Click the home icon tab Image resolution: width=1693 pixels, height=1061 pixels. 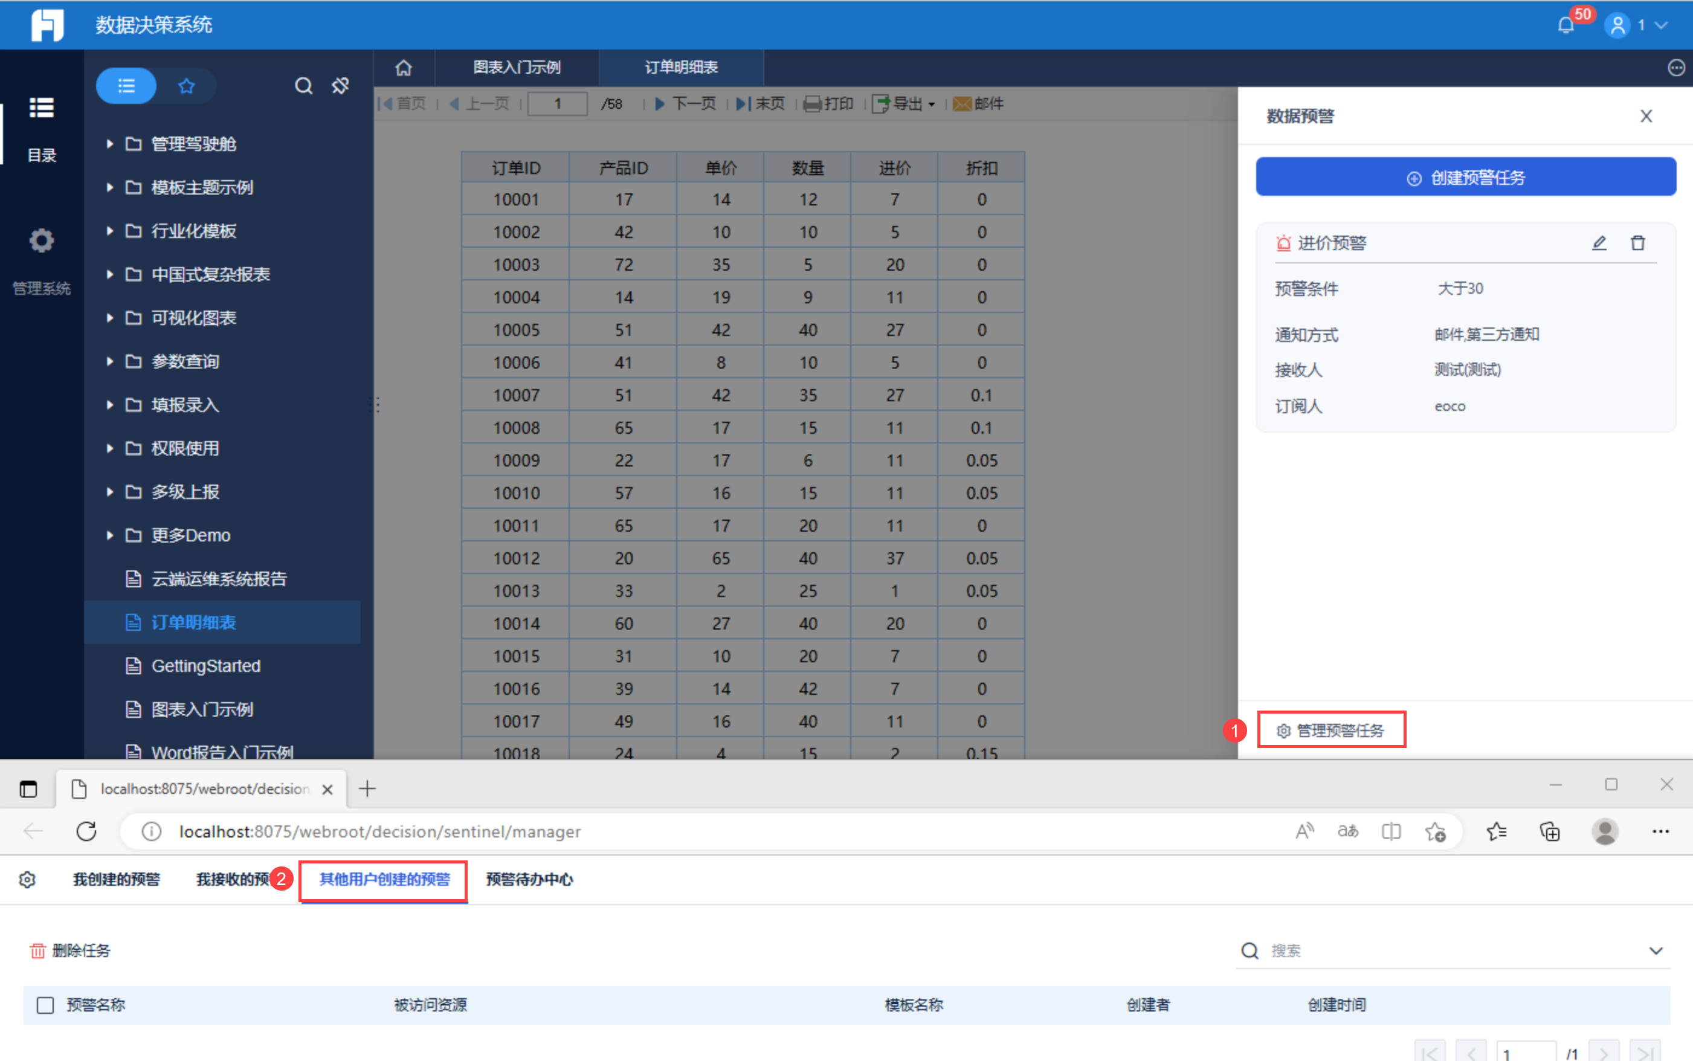[x=404, y=67]
